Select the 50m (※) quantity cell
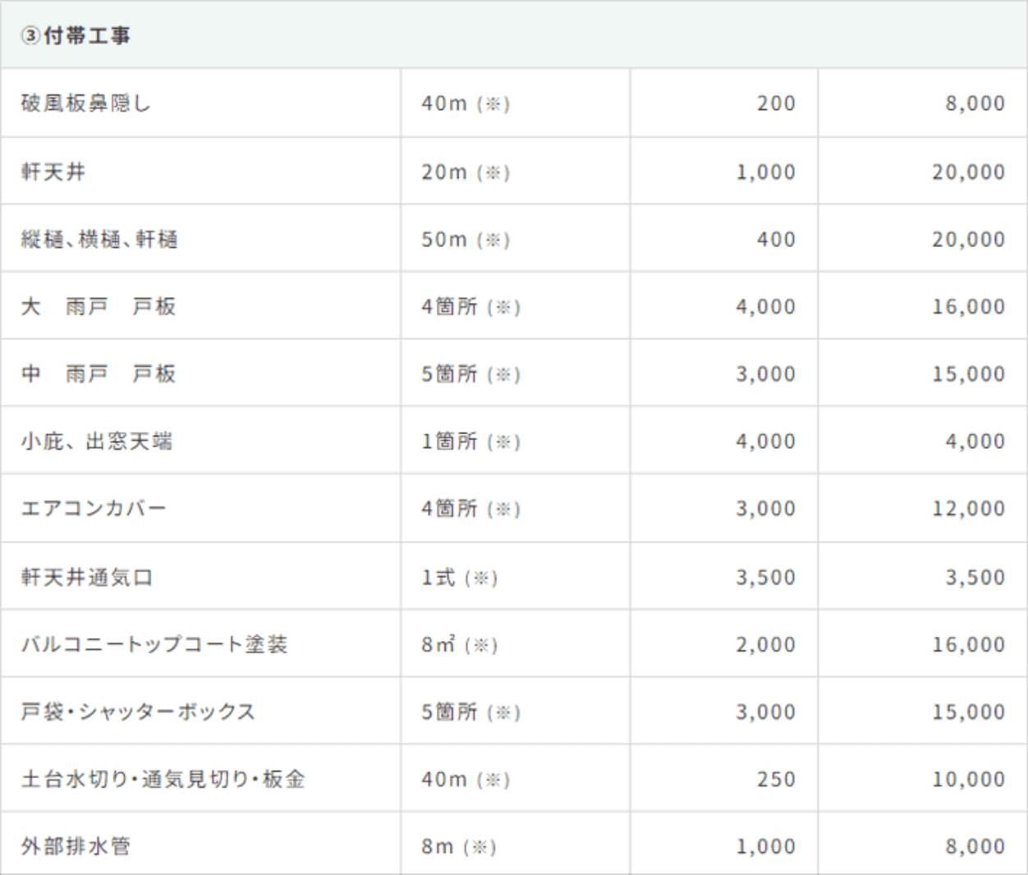Viewport: 1028px width, 875px height. [466, 239]
